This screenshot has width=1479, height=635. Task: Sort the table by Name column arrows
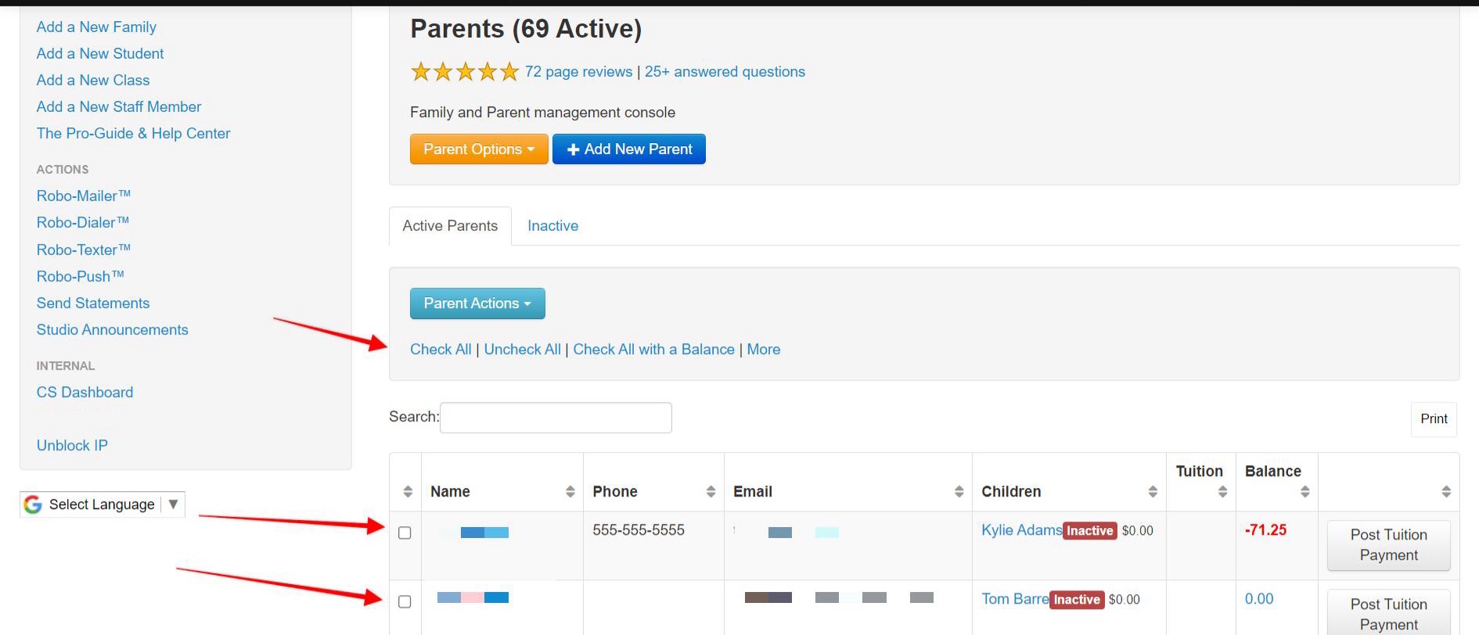coord(570,491)
